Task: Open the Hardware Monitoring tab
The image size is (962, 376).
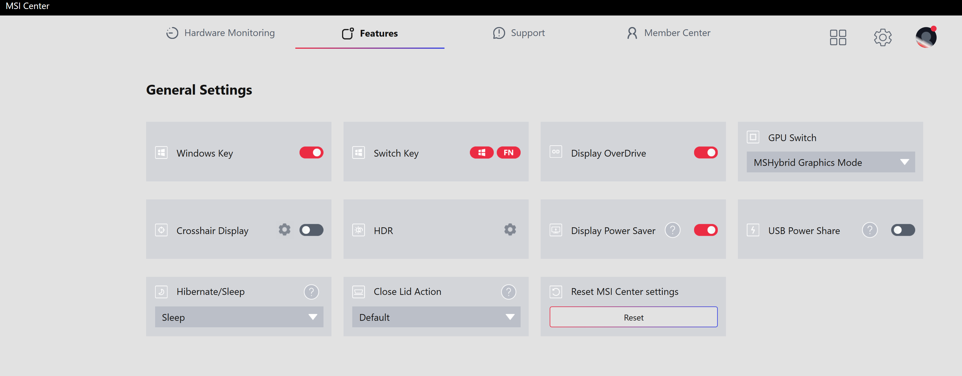Action: click(x=220, y=33)
